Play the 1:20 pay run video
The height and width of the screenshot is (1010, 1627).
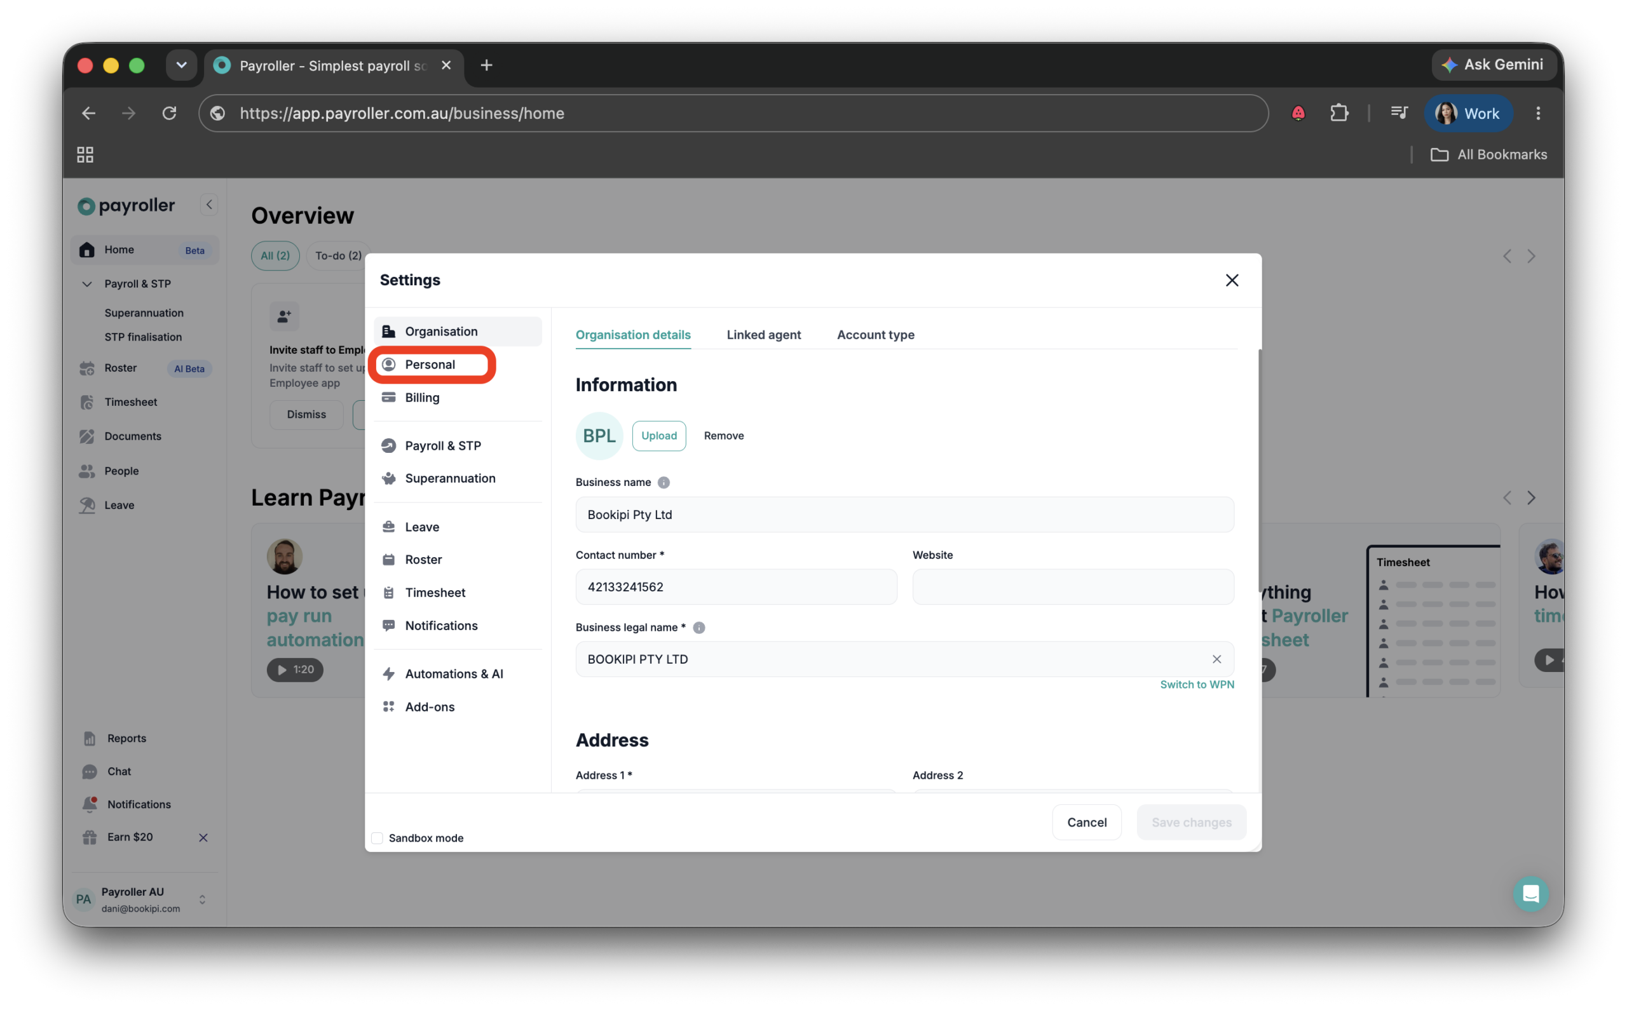pos(295,670)
